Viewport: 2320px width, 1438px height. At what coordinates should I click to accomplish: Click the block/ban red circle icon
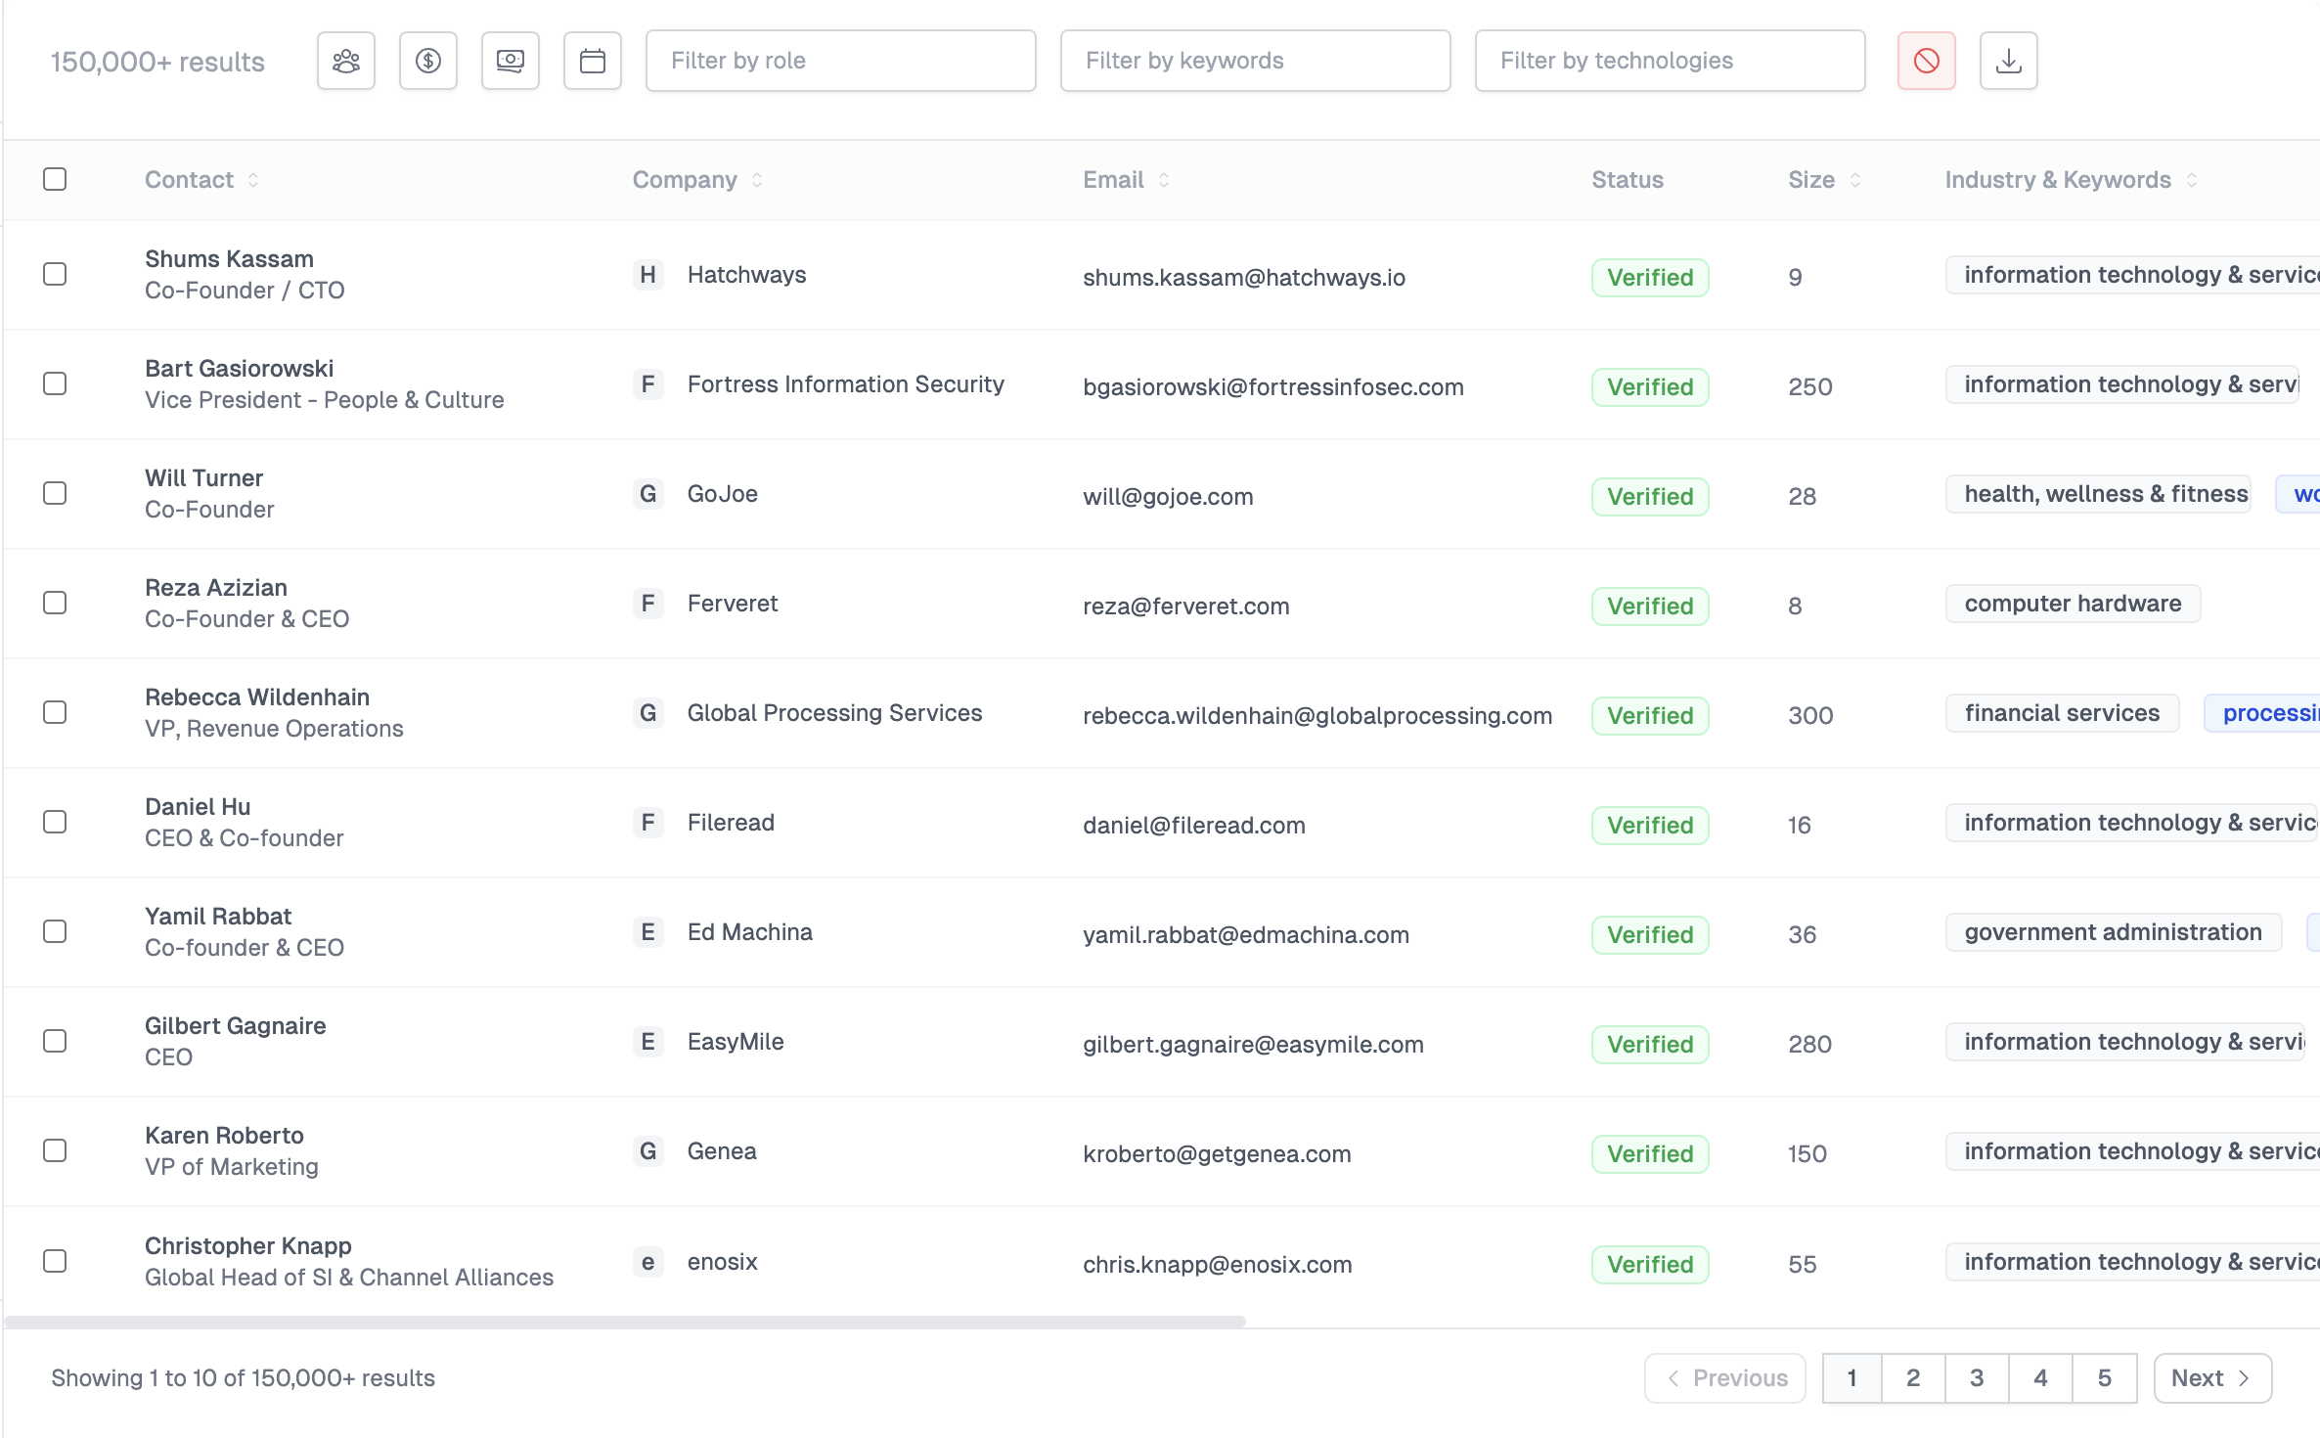pos(1927,62)
